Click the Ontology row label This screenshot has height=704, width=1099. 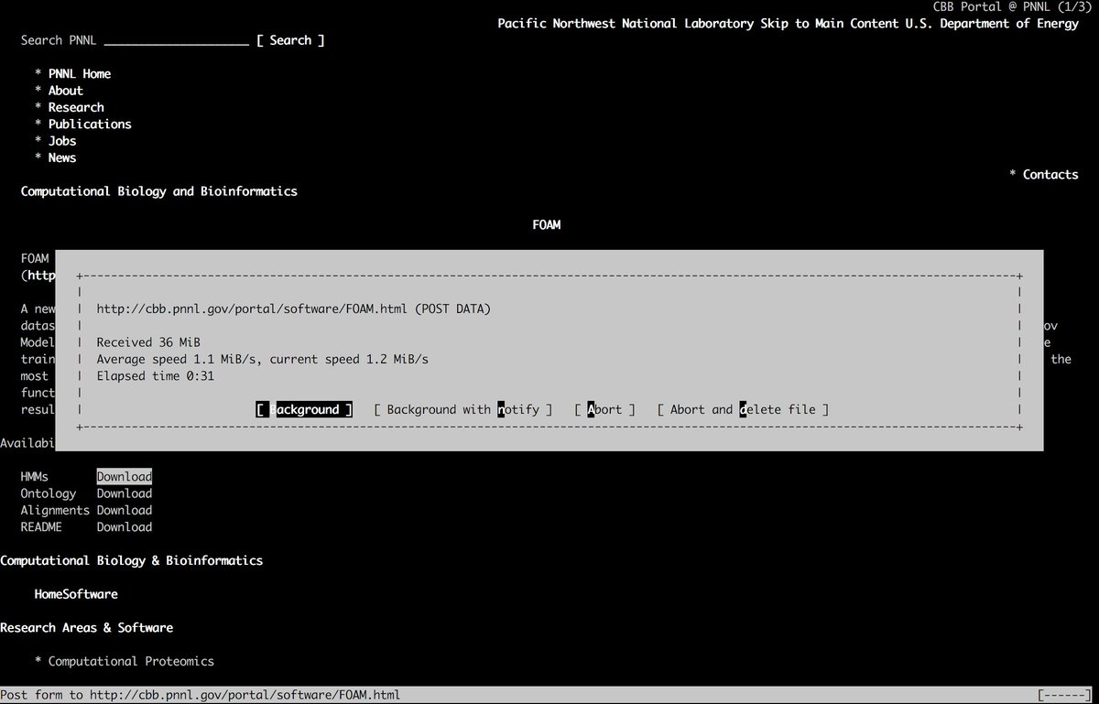(x=49, y=493)
